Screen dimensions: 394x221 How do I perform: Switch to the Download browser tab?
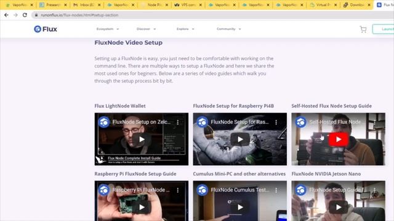pos(356,5)
